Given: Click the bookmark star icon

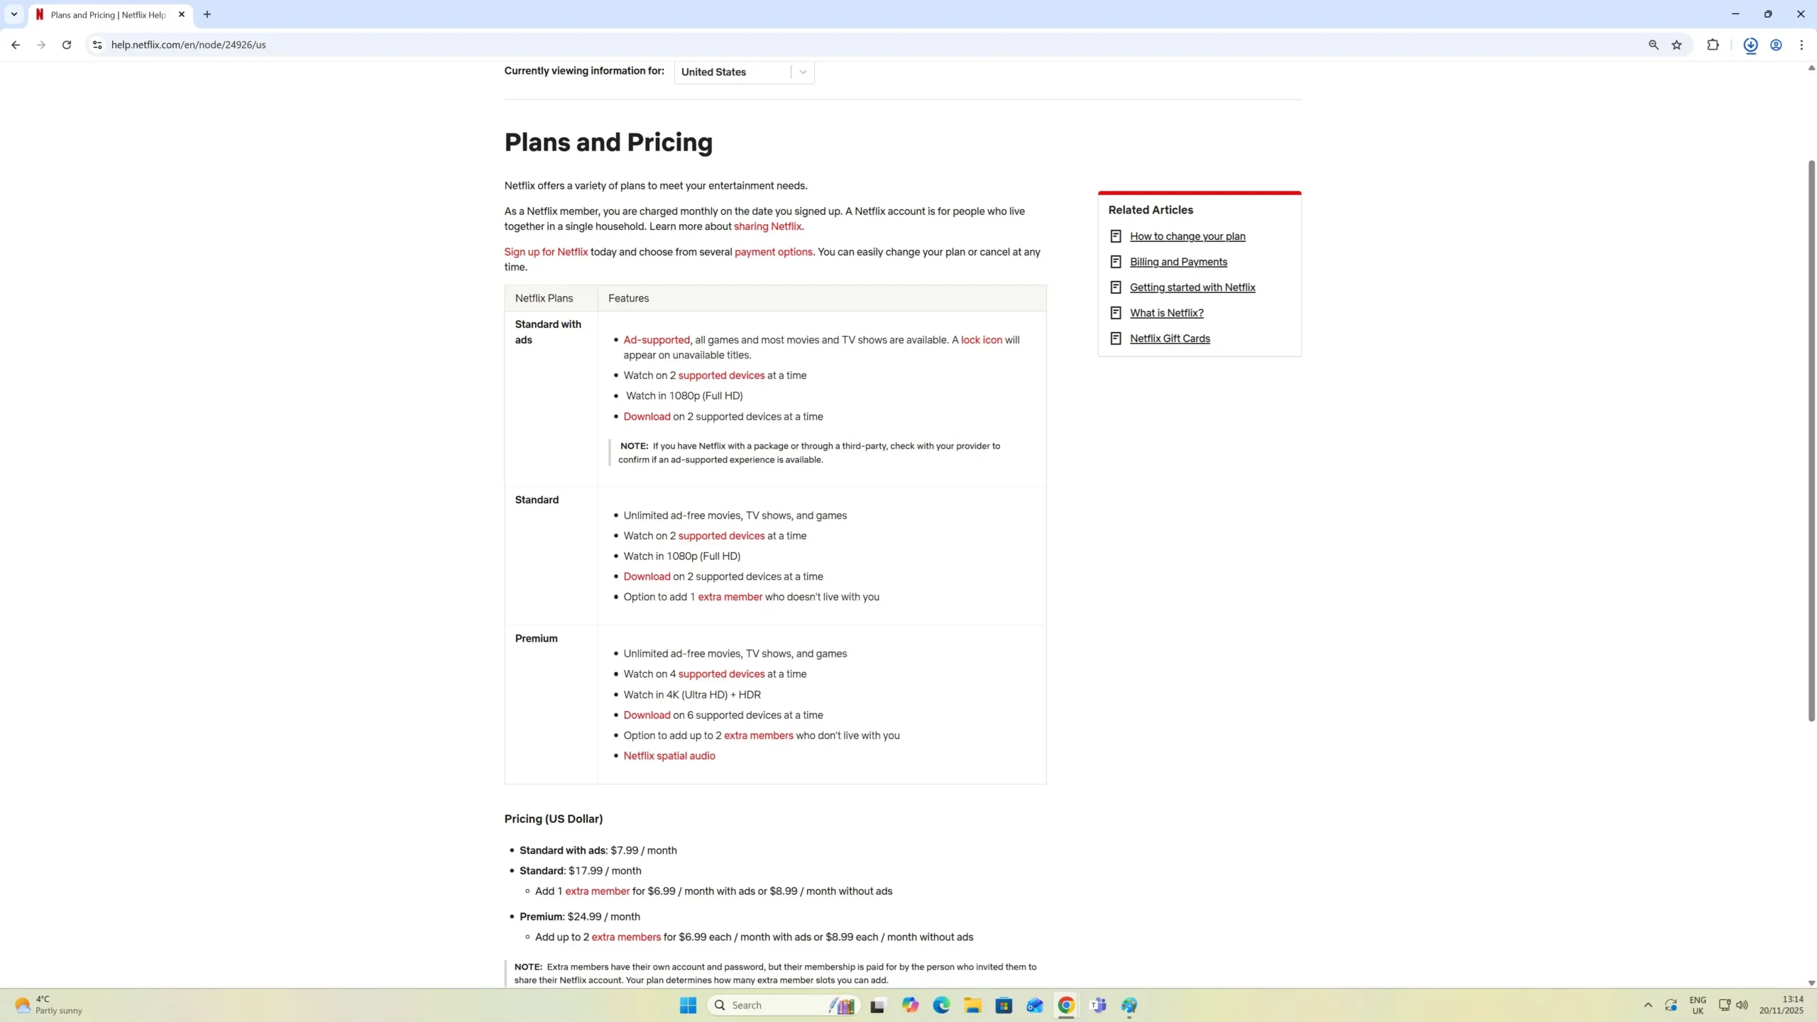Looking at the screenshot, I should [1676, 45].
